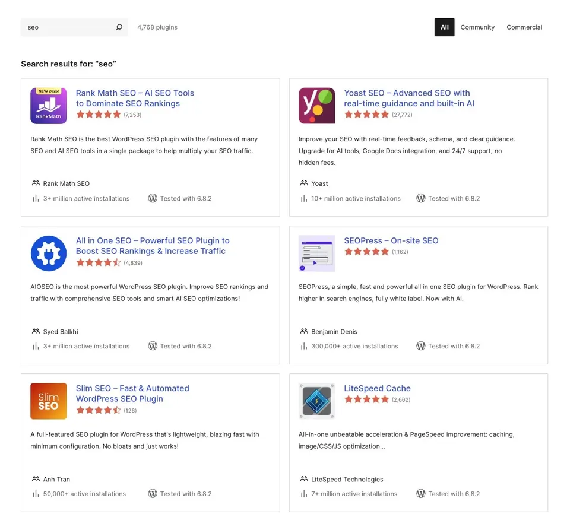Click the 4,768 plugins count text
Image resolution: width=570 pixels, height=517 pixels.
point(157,27)
